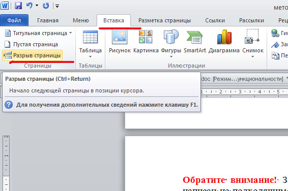
Task: Click the 'Обратите внимание!' red text
Action: 229,180
